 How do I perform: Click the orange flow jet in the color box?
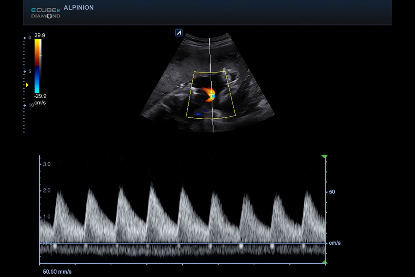click(x=208, y=94)
